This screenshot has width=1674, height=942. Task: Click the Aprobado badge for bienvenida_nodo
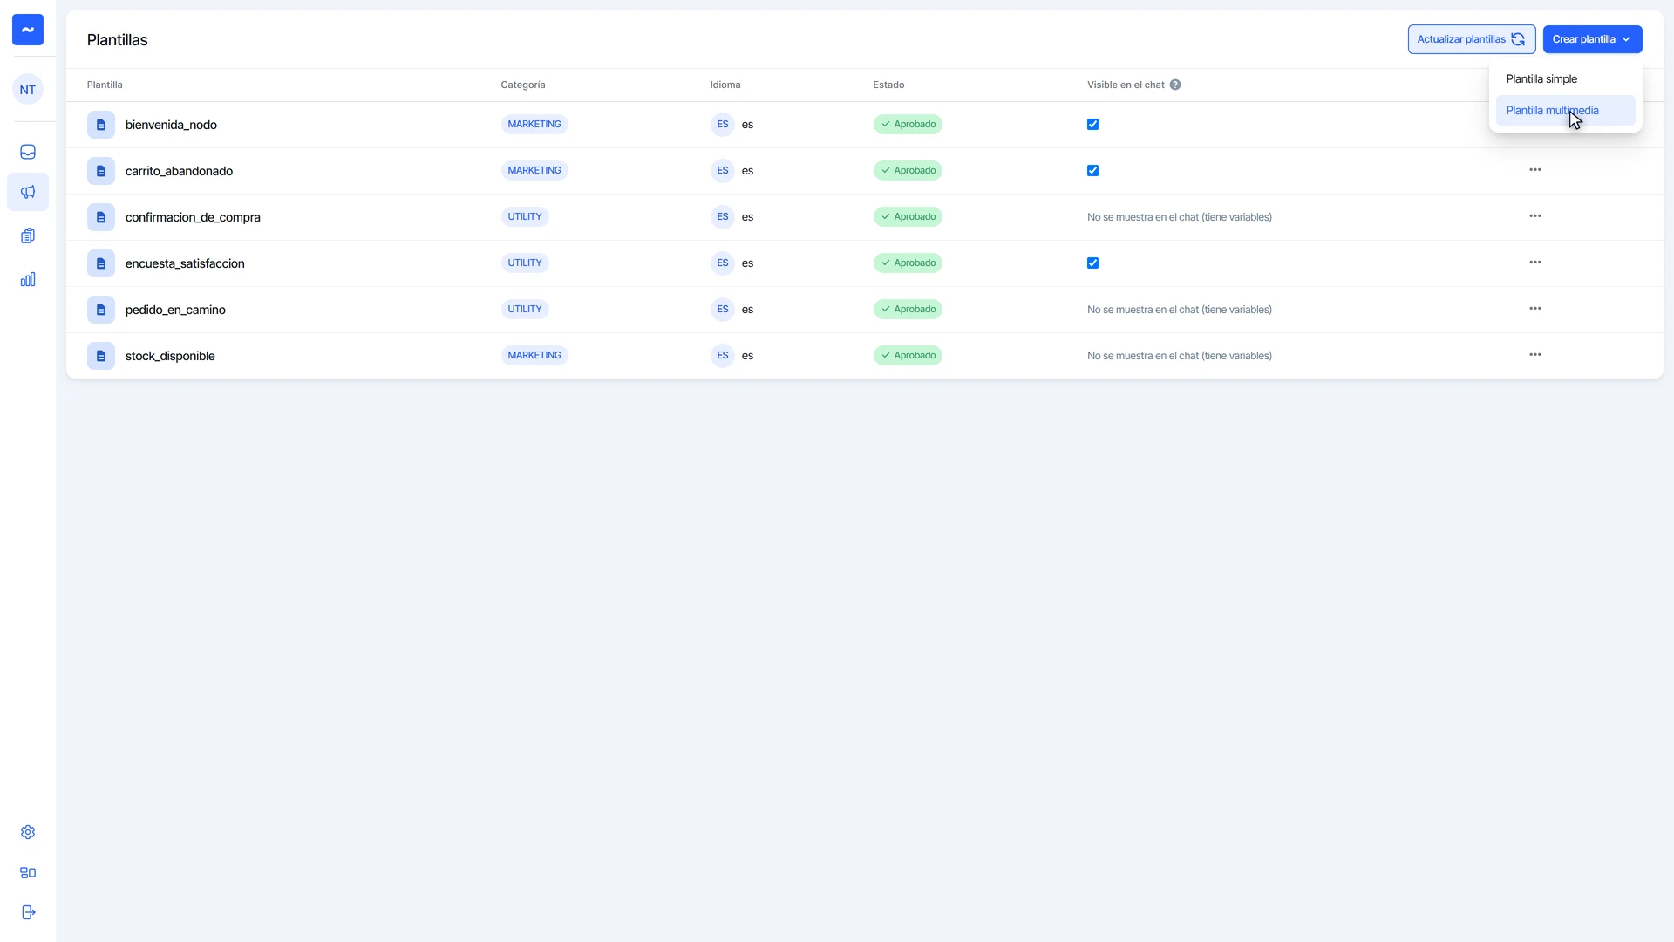[908, 125]
